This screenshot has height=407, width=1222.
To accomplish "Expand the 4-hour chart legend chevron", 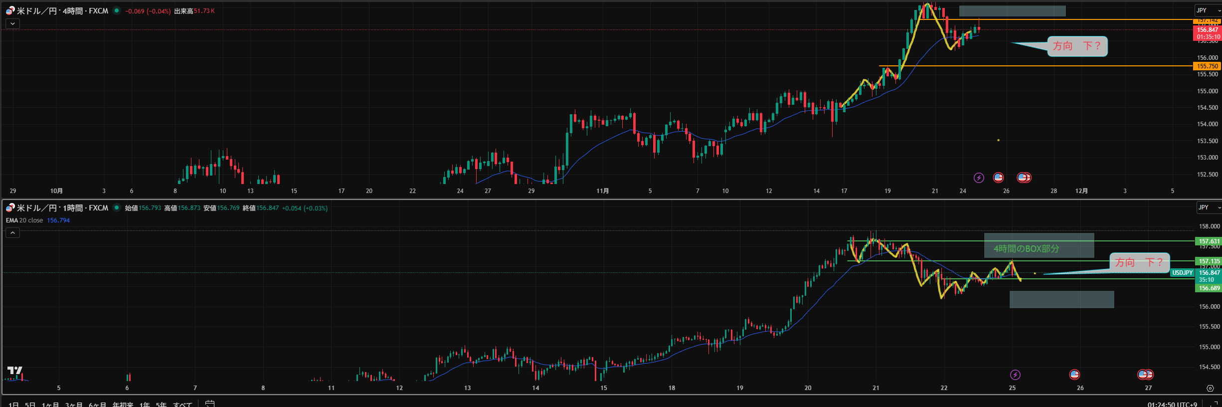I will click(x=12, y=23).
